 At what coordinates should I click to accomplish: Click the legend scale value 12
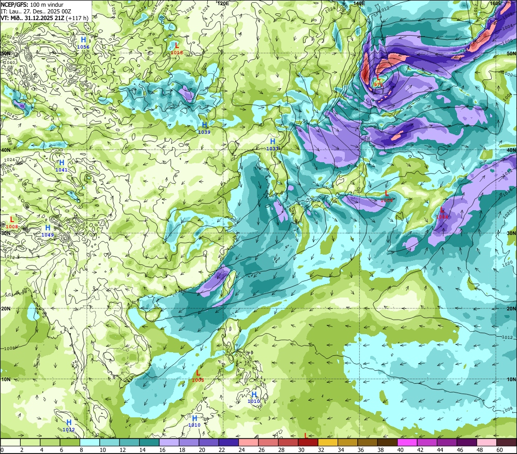(123, 450)
